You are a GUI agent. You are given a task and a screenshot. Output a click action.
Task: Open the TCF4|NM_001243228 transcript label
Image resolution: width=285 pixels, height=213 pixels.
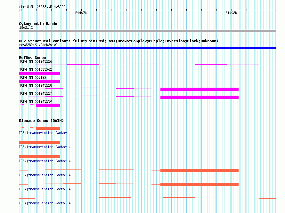click(x=36, y=85)
